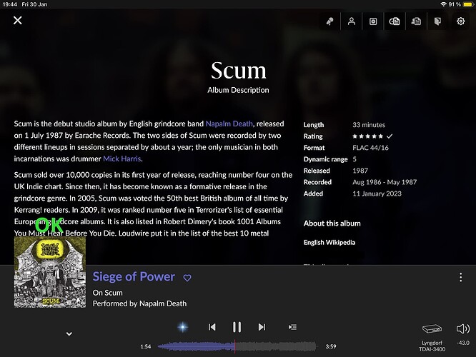Viewport: 476px width, 357px height.
Task: Click the 'About this album' heading
Action: click(332, 223)
